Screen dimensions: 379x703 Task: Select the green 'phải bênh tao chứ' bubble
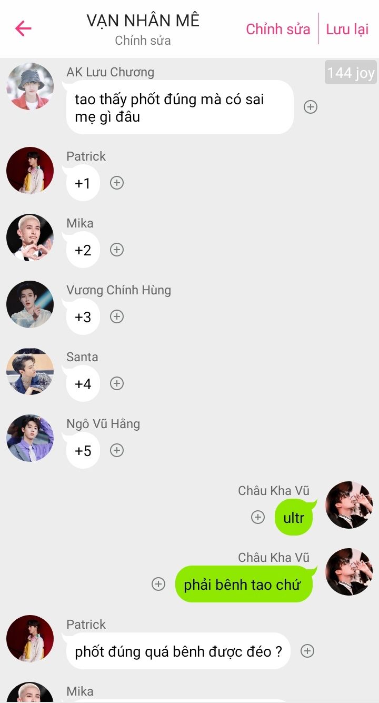coord(244,584)
